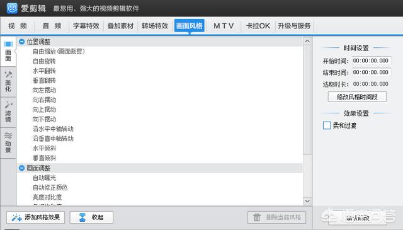
Task: Click the list scrollbar down arrow
Action: [x=307, y=201]
